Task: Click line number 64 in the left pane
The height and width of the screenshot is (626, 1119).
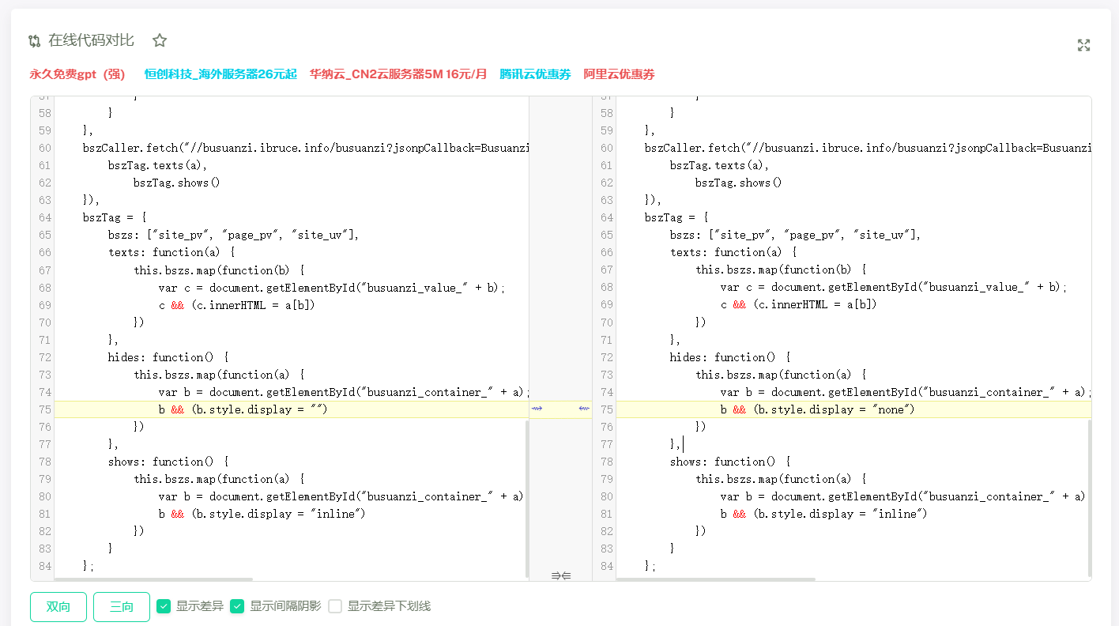Action: [43, 217]
